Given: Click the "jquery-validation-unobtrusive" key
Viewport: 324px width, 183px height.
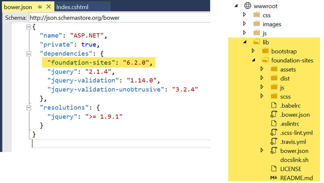Looking at the screenshot, I should point(106,89).
